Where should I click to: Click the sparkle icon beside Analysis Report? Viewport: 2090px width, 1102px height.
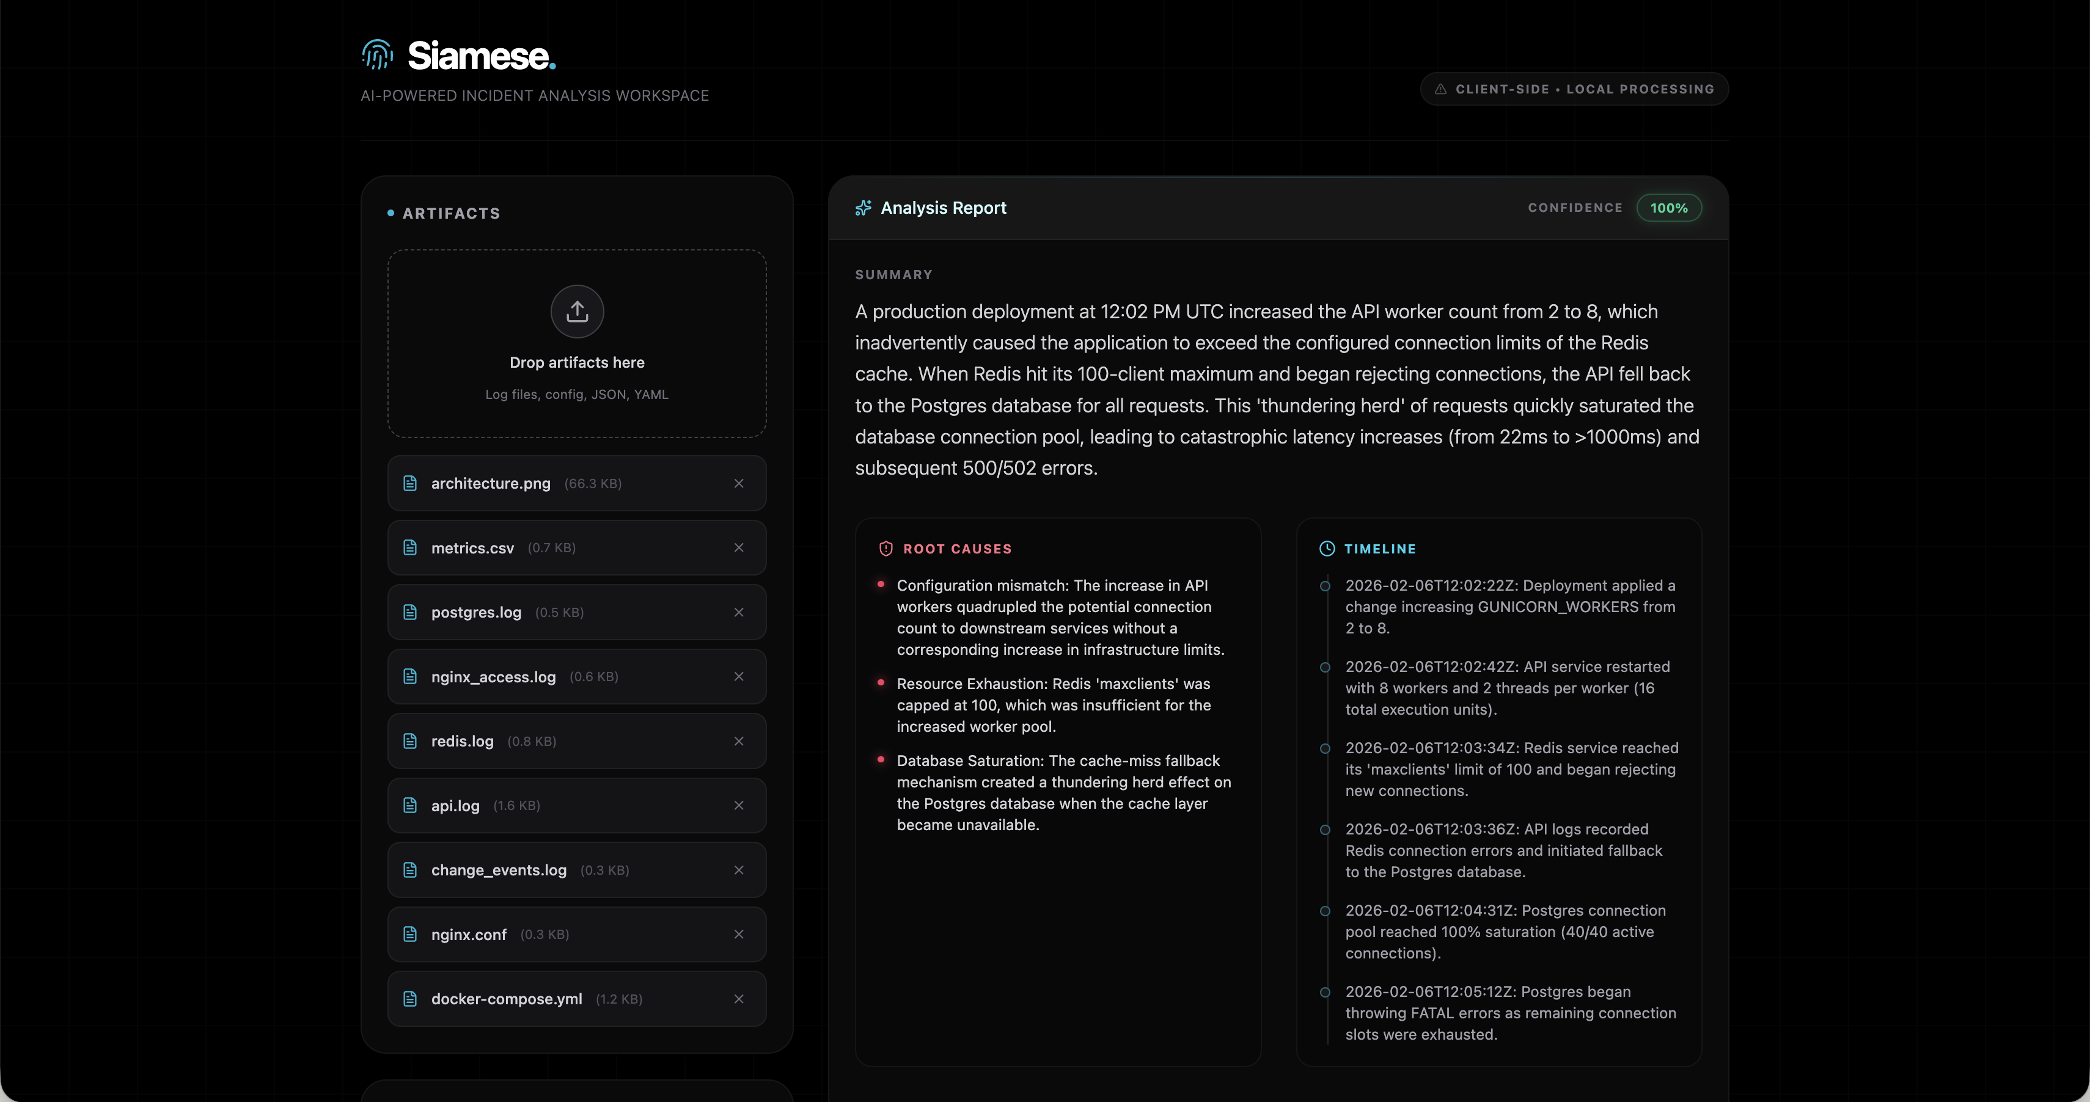864,208
